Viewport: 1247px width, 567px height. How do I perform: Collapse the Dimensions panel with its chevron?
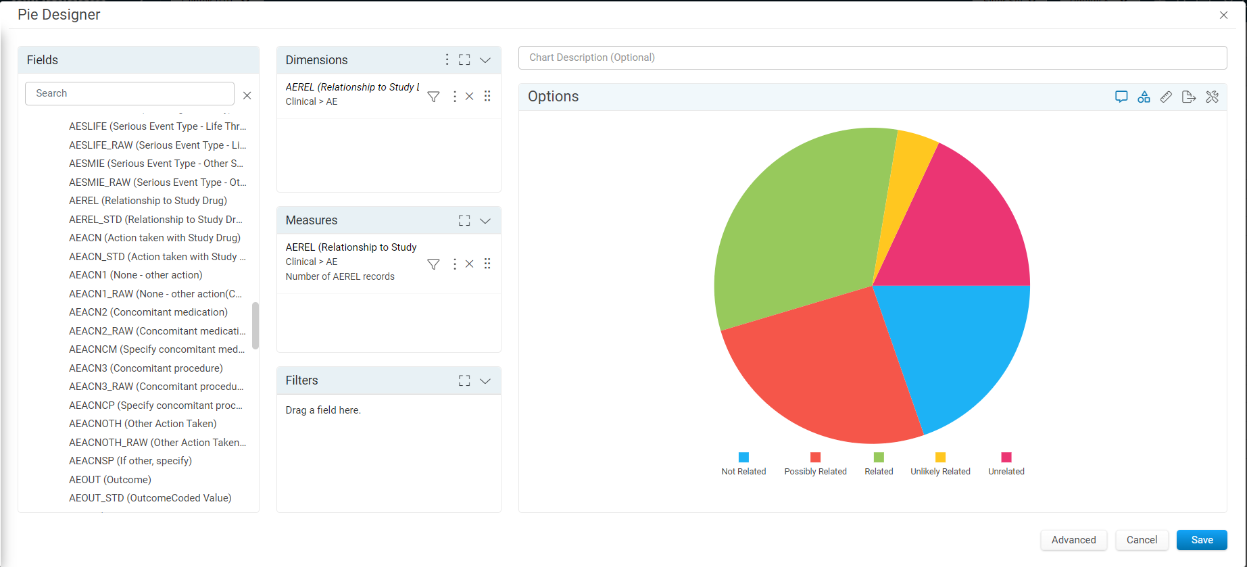point(485,60)
